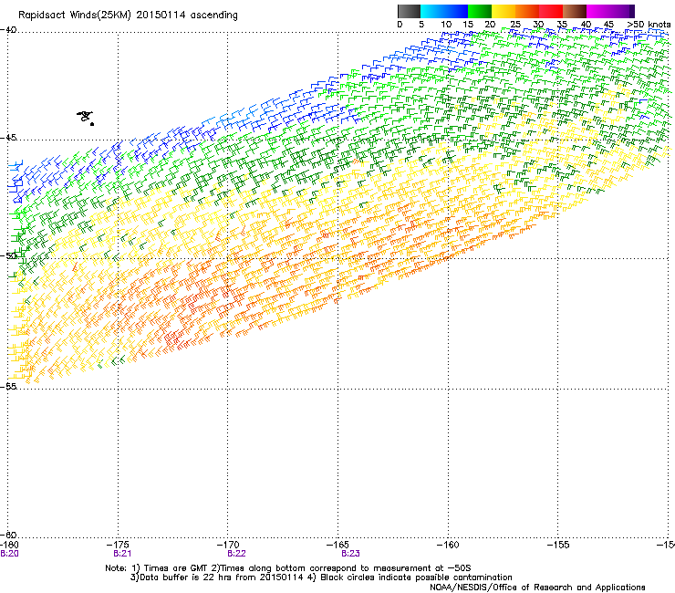Click the '-165' longitude axis label

point(337,545)
